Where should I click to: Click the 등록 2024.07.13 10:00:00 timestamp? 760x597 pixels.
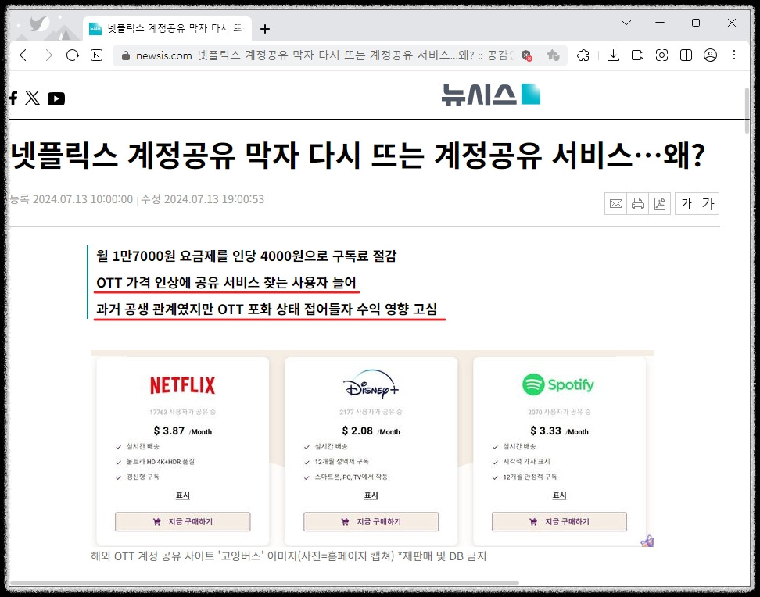(71, 199)
